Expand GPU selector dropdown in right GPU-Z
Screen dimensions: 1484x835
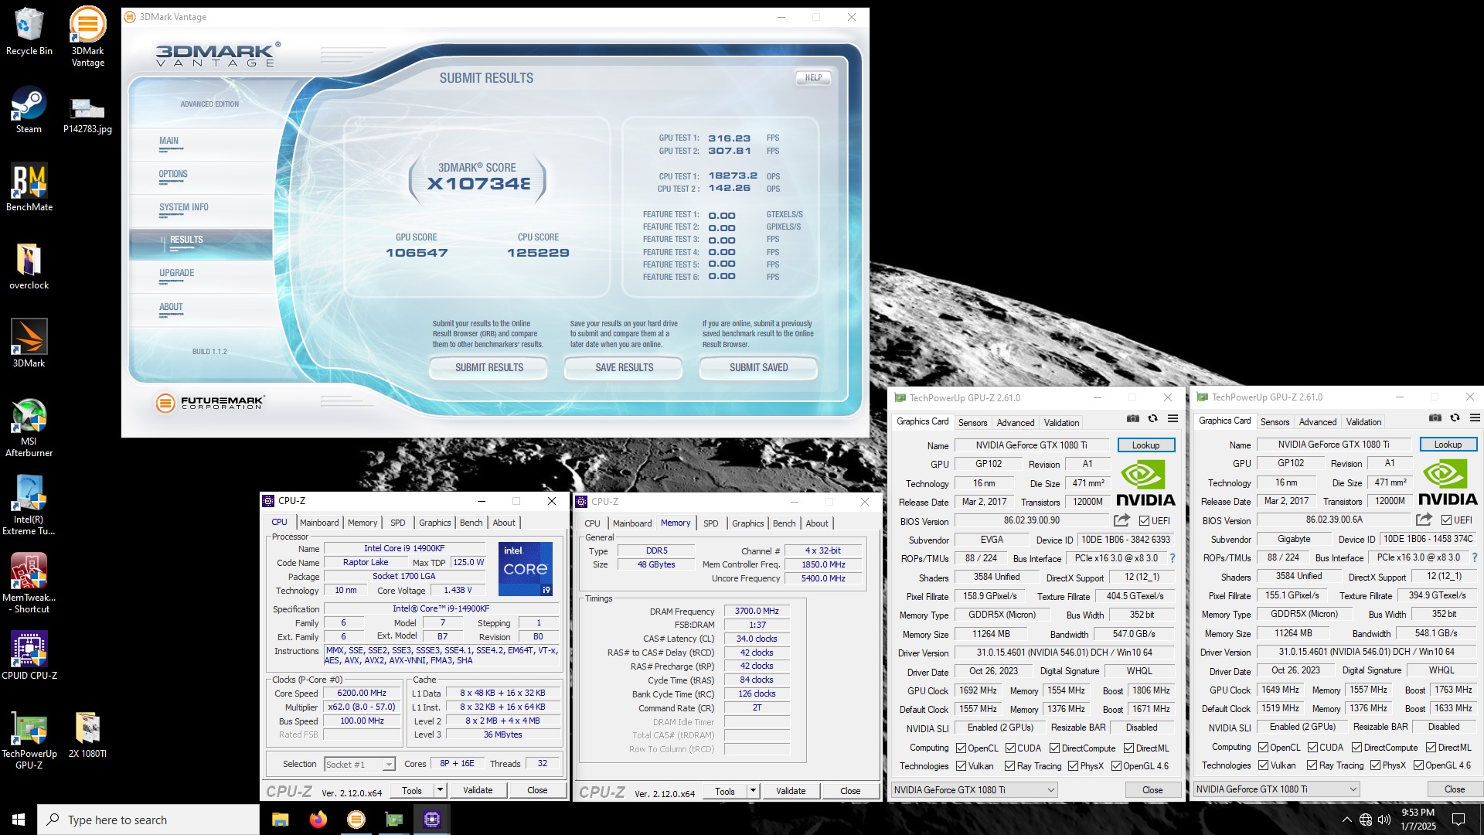pos(1353,789)
